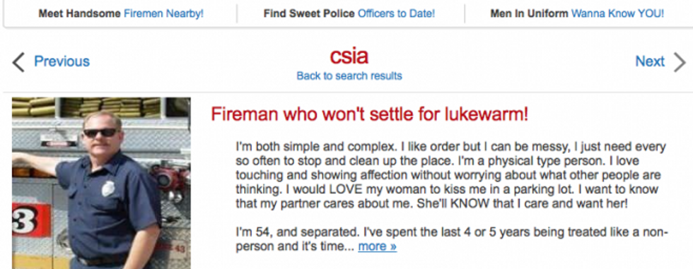Click the headline Fireman who won't settle for lukewarm!
This screenshot has width=693, height=269.
click(x=369, y=114)
